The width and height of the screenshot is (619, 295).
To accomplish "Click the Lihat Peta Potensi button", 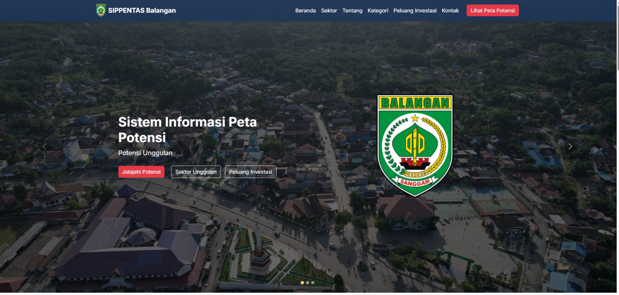I will (x=492, y=10).
